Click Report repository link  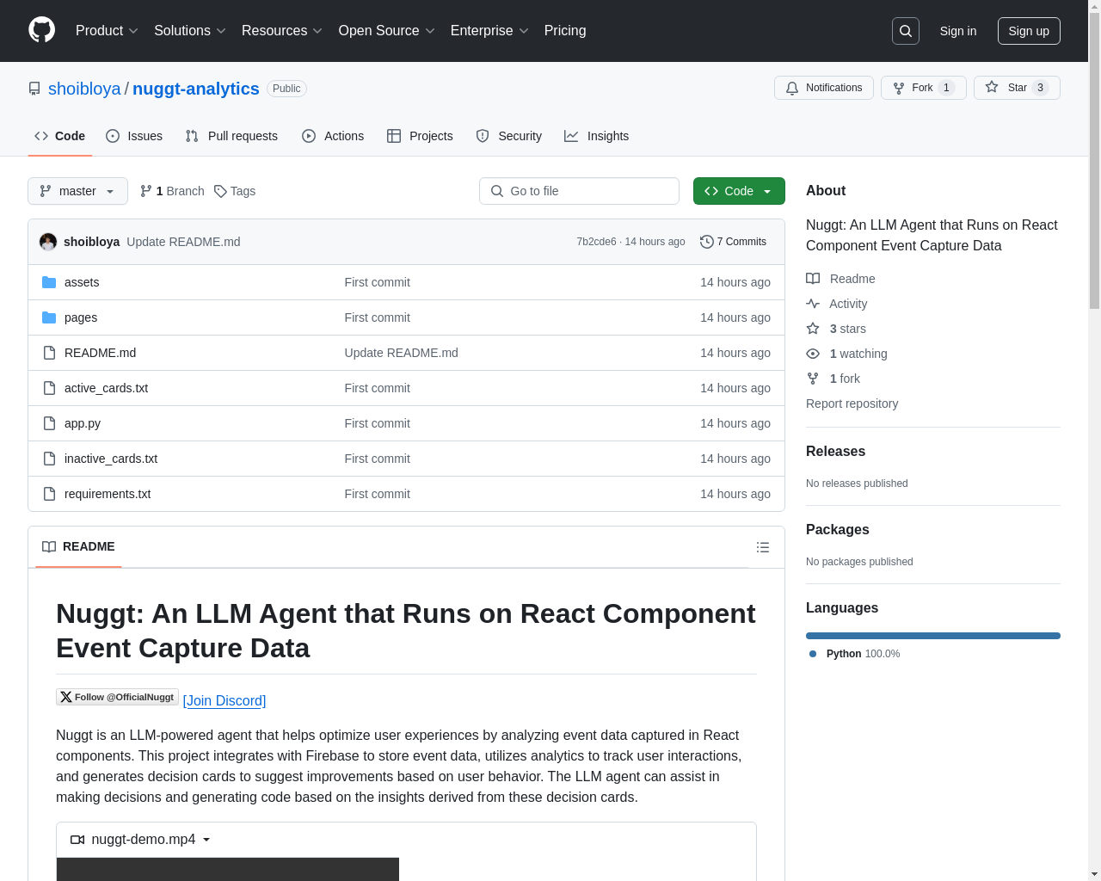click(852, 404)
